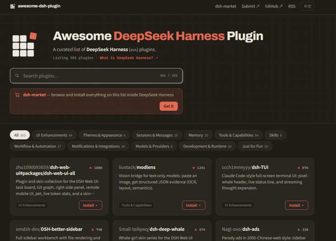336x241 pixels.
Task: Select the All 365 filter
Action: click(x=20, y=135)
